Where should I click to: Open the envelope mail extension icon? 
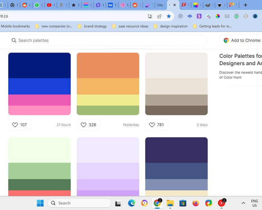coord(227,16)
